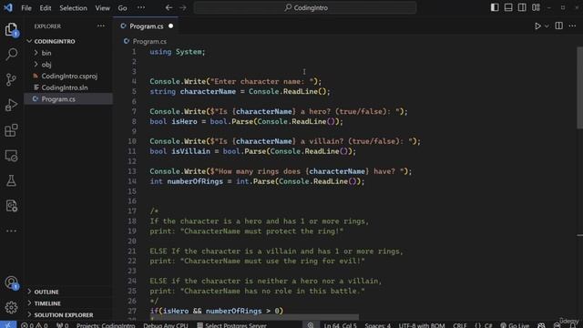Click Debug Any CPU in status bar

pyautogui.click(x=166, y=325)
